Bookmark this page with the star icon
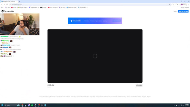 click(x=170, y=5)
